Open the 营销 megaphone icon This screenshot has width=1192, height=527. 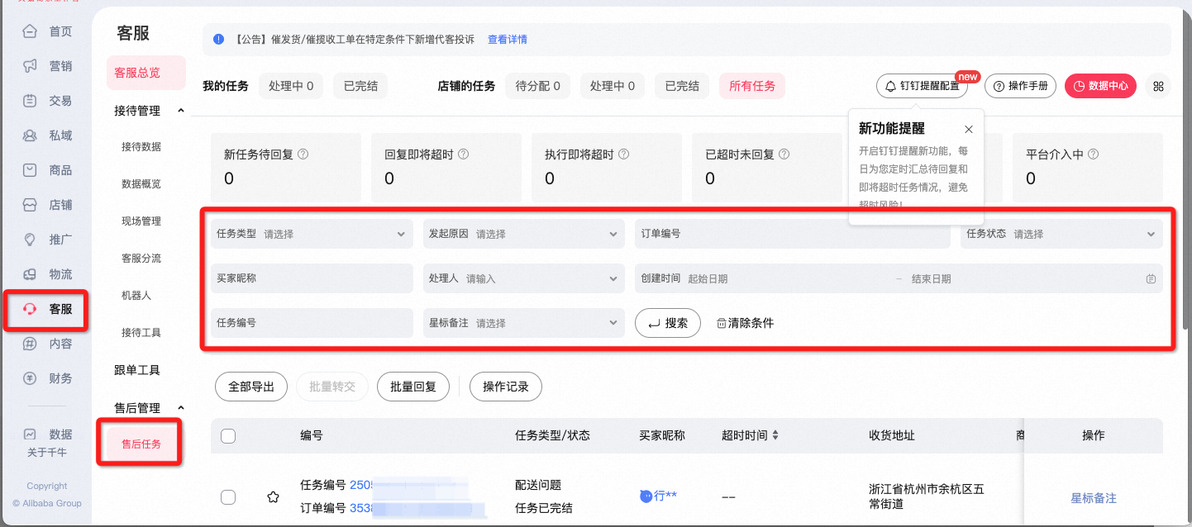pyautogui.click(x=30, y=66)
